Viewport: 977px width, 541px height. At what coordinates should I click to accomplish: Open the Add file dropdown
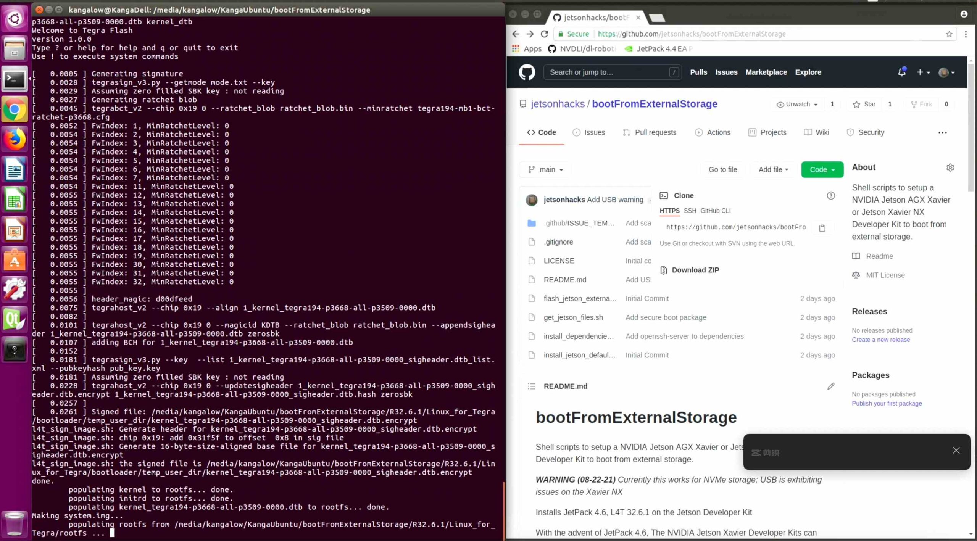tap(772, 169)
